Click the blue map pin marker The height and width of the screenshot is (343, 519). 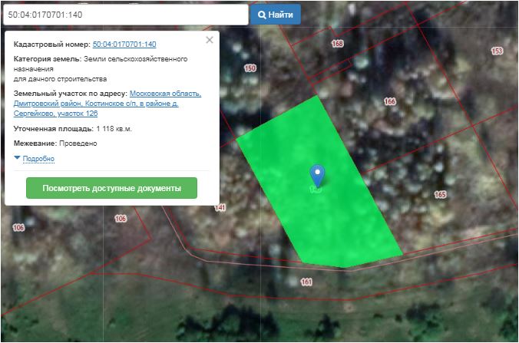pyautogui.click(x=317, y=174)
